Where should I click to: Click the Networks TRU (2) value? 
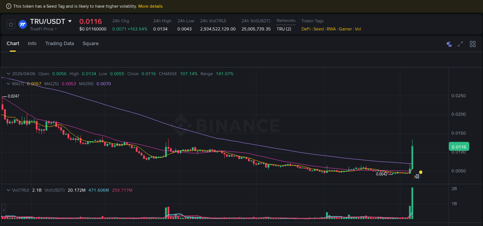point(284,29)
